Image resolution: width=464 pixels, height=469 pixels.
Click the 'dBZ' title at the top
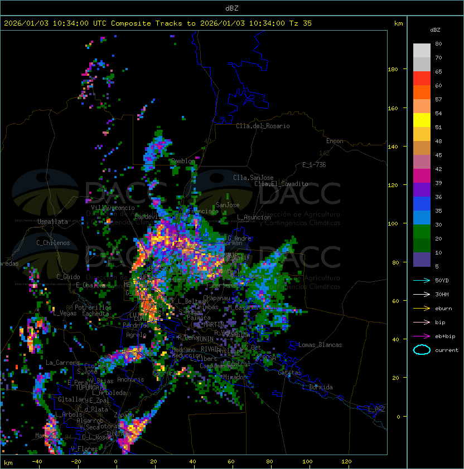coord(232,8)
